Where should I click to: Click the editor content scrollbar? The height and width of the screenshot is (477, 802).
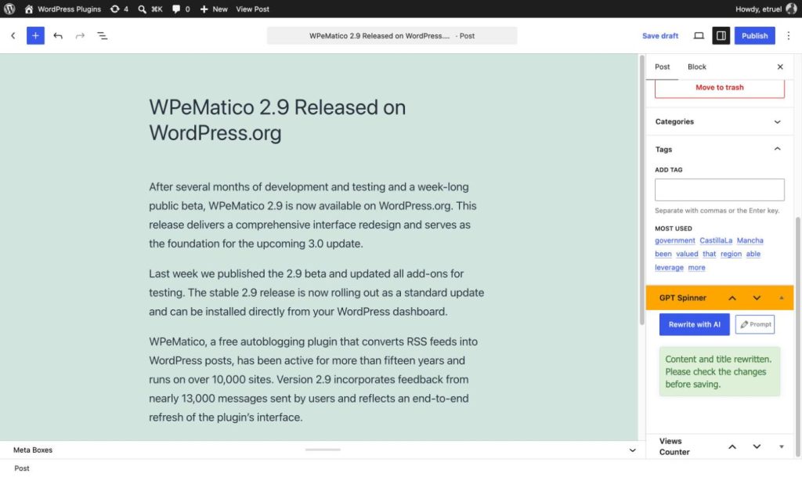pyautogui.click(x=641, y=190)
